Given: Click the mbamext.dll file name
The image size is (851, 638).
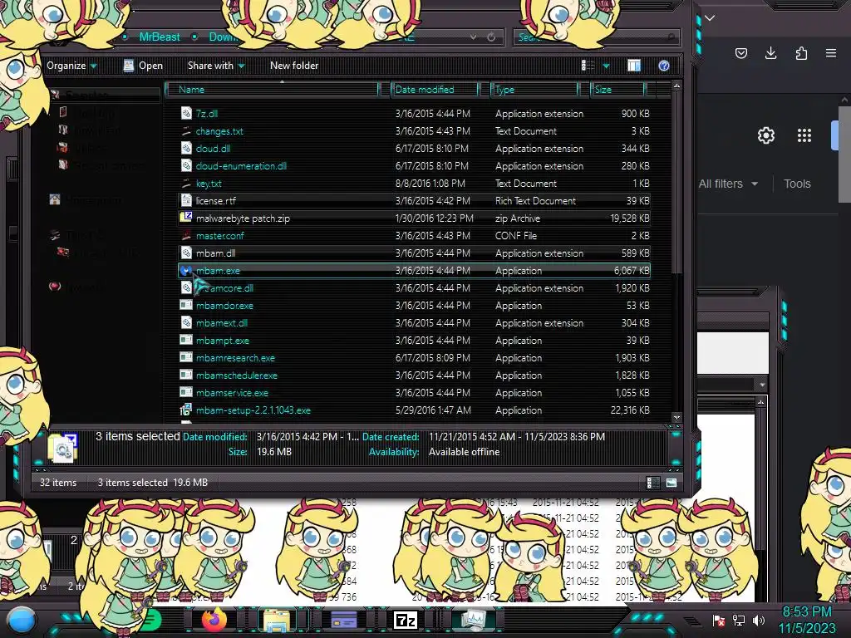Looking at the screenshot, I should [221, 323].
